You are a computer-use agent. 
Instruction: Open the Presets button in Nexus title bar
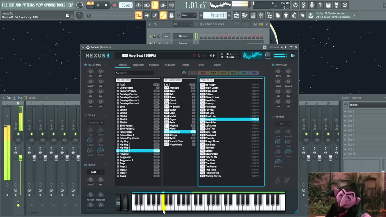tap(274, 47)
